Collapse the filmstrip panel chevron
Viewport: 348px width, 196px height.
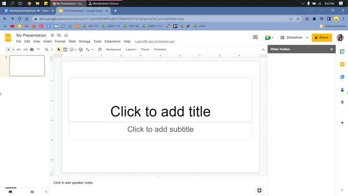46,192
